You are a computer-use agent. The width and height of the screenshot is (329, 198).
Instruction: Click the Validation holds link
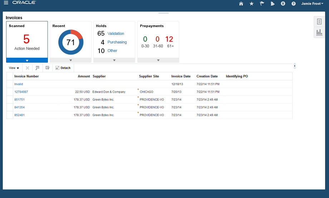[x=116, y=33]
